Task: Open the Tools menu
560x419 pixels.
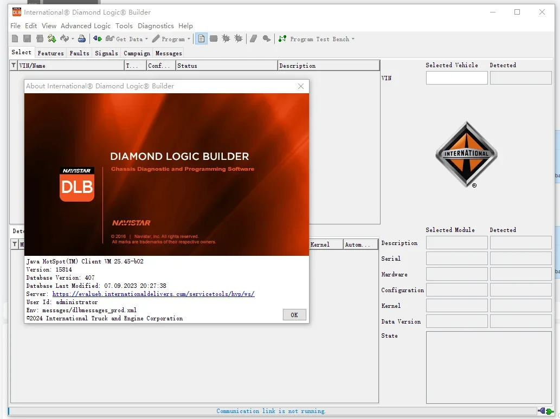Action: 124,25
